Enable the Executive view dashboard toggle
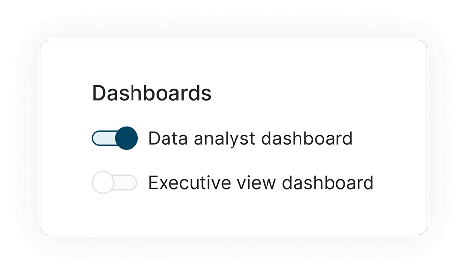467x275 pixels. tap(115, 183)
